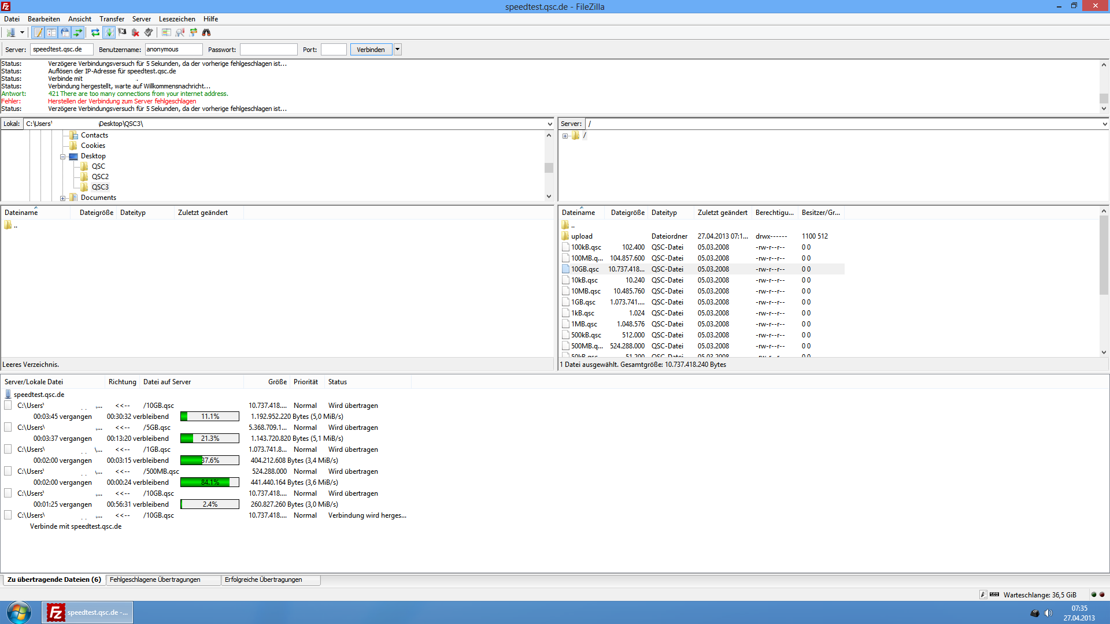
Task: Click the 1GB.qsc transfer progress bar
Action: (209, 460)
